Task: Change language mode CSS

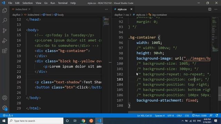Action: pyautogui.click(x=187, y=115)
